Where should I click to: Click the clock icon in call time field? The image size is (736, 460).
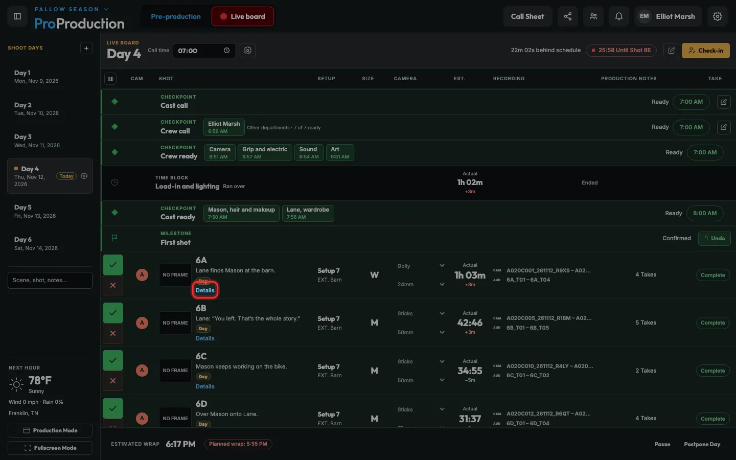click(226, 51)
